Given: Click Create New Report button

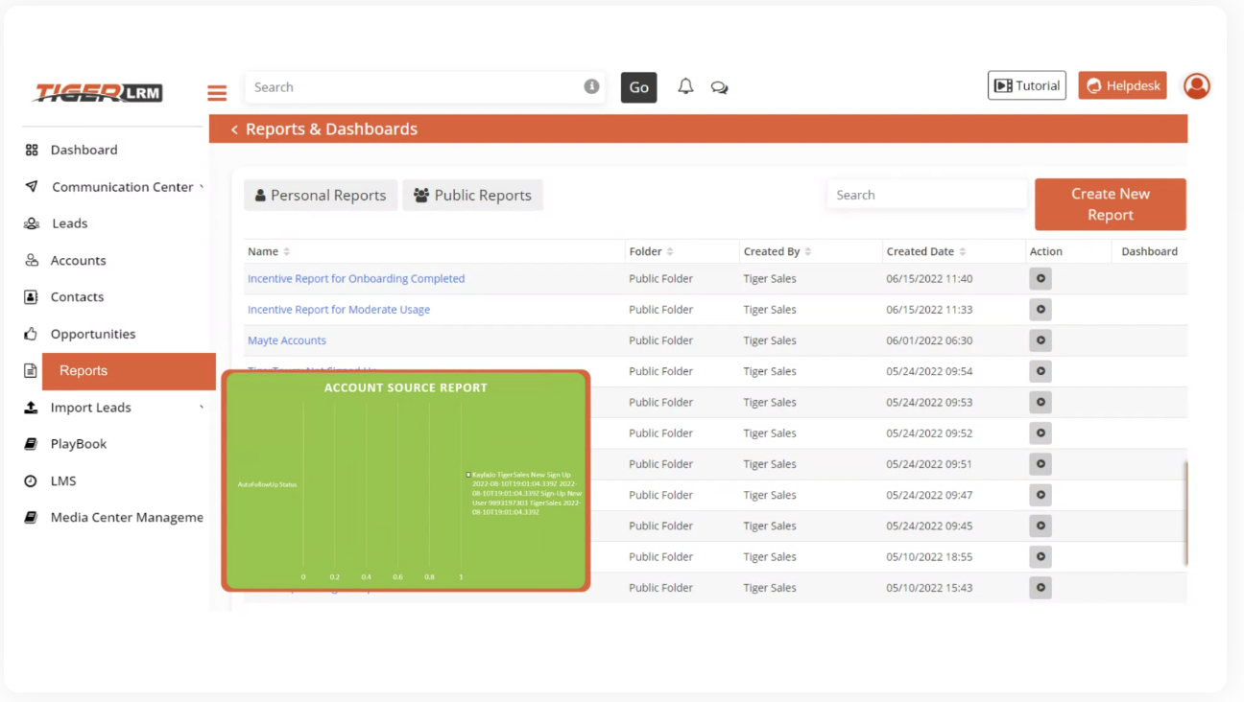Looking at the screenshot, I should pyautogui.click(x=1110, y=204).
